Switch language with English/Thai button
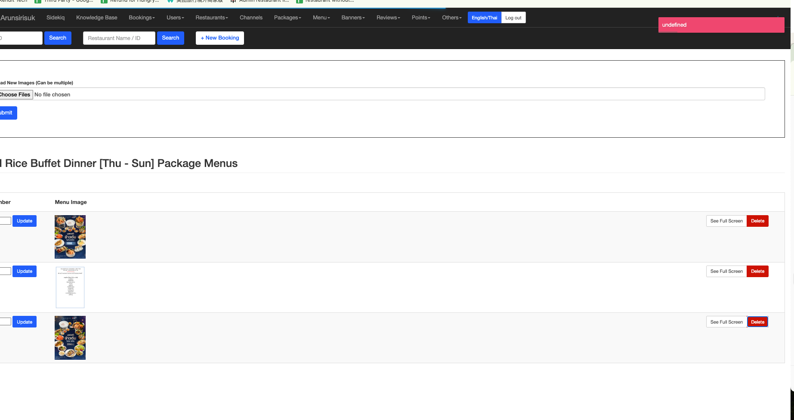 484,18
